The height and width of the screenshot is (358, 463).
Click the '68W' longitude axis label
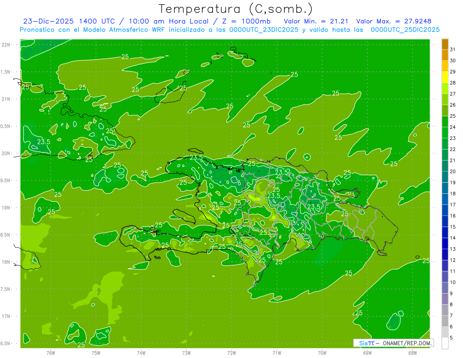tap(412, 353)
